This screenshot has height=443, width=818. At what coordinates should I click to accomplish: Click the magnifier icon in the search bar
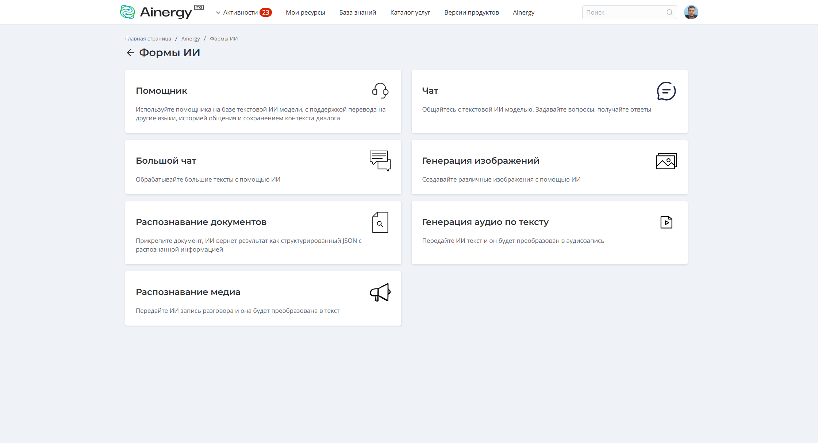tap(670, 12)
